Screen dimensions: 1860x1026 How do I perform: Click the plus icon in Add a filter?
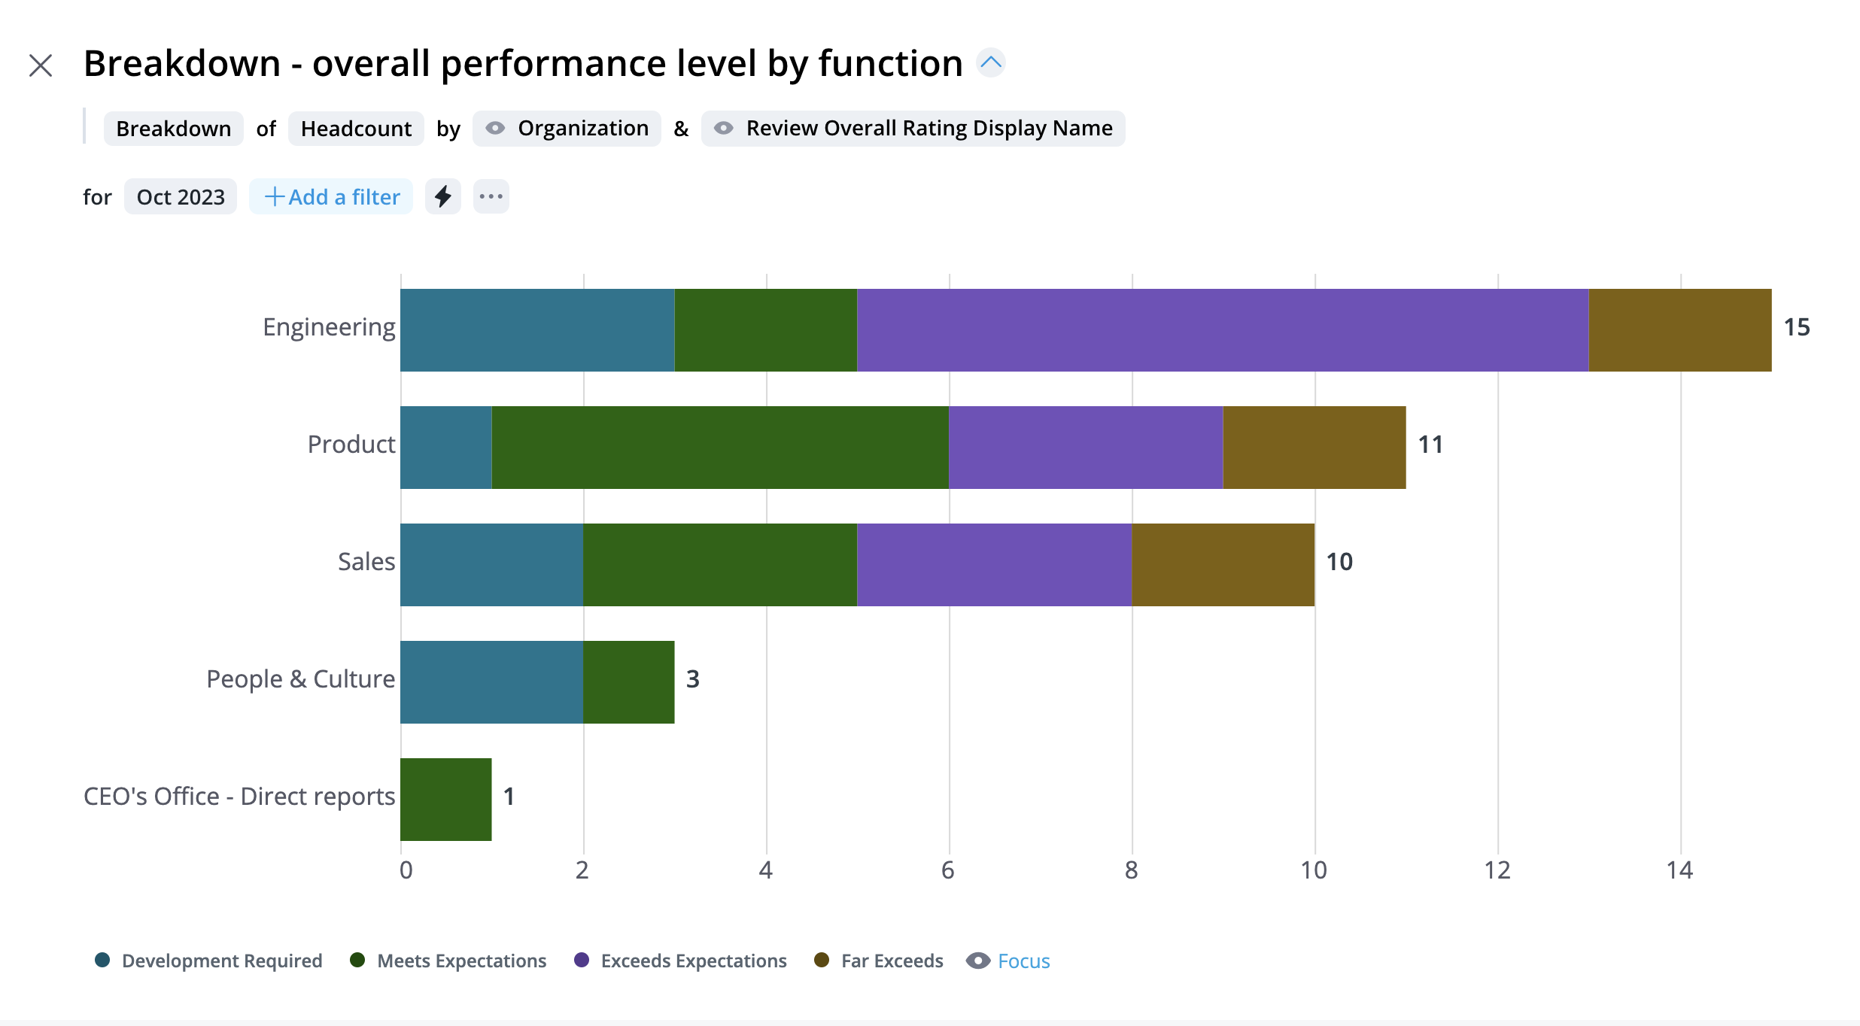275,197
